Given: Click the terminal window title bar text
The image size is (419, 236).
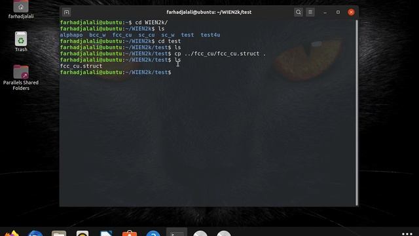Looking at the screenshot, I should (x=209, y=12).
